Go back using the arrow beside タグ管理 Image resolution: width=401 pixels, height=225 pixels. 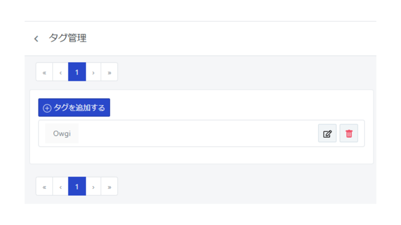tap(36, 39)
